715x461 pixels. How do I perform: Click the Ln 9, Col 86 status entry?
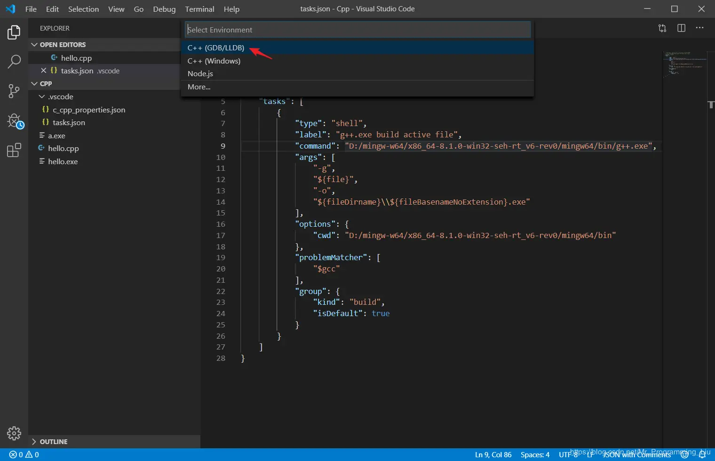(x=493, y=454)
